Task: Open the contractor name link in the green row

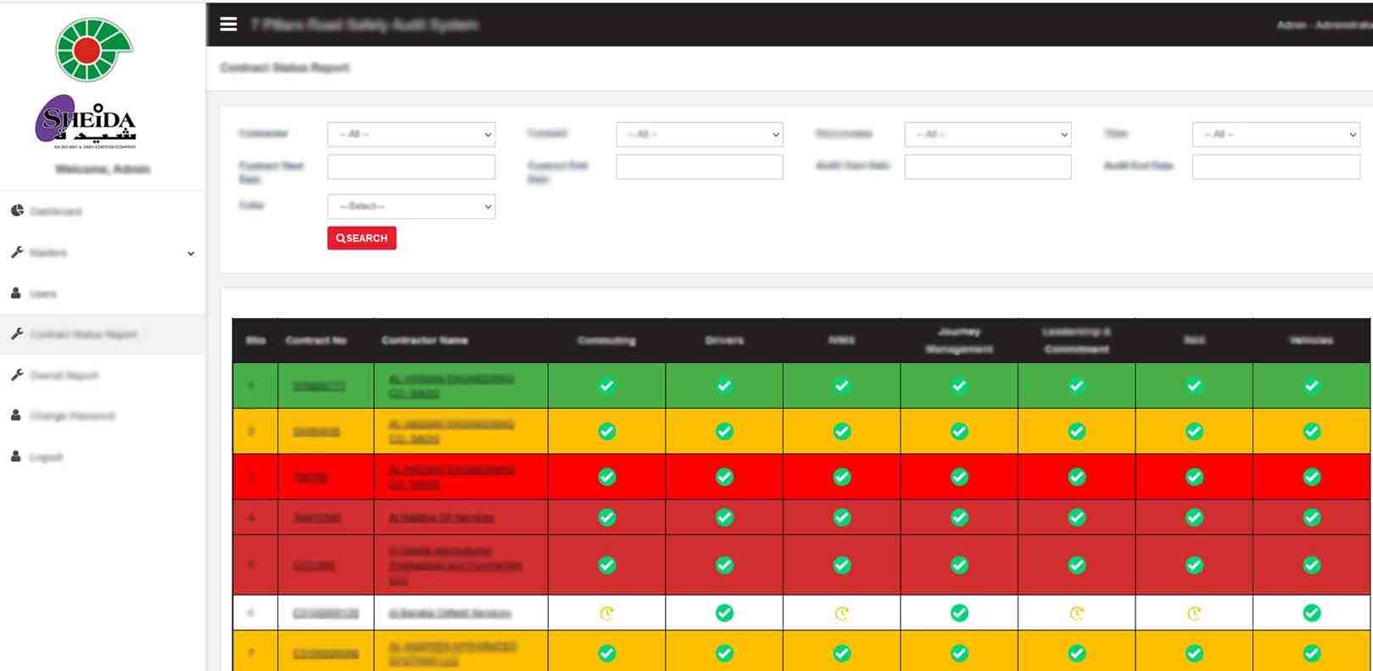Action: [451, 386]
